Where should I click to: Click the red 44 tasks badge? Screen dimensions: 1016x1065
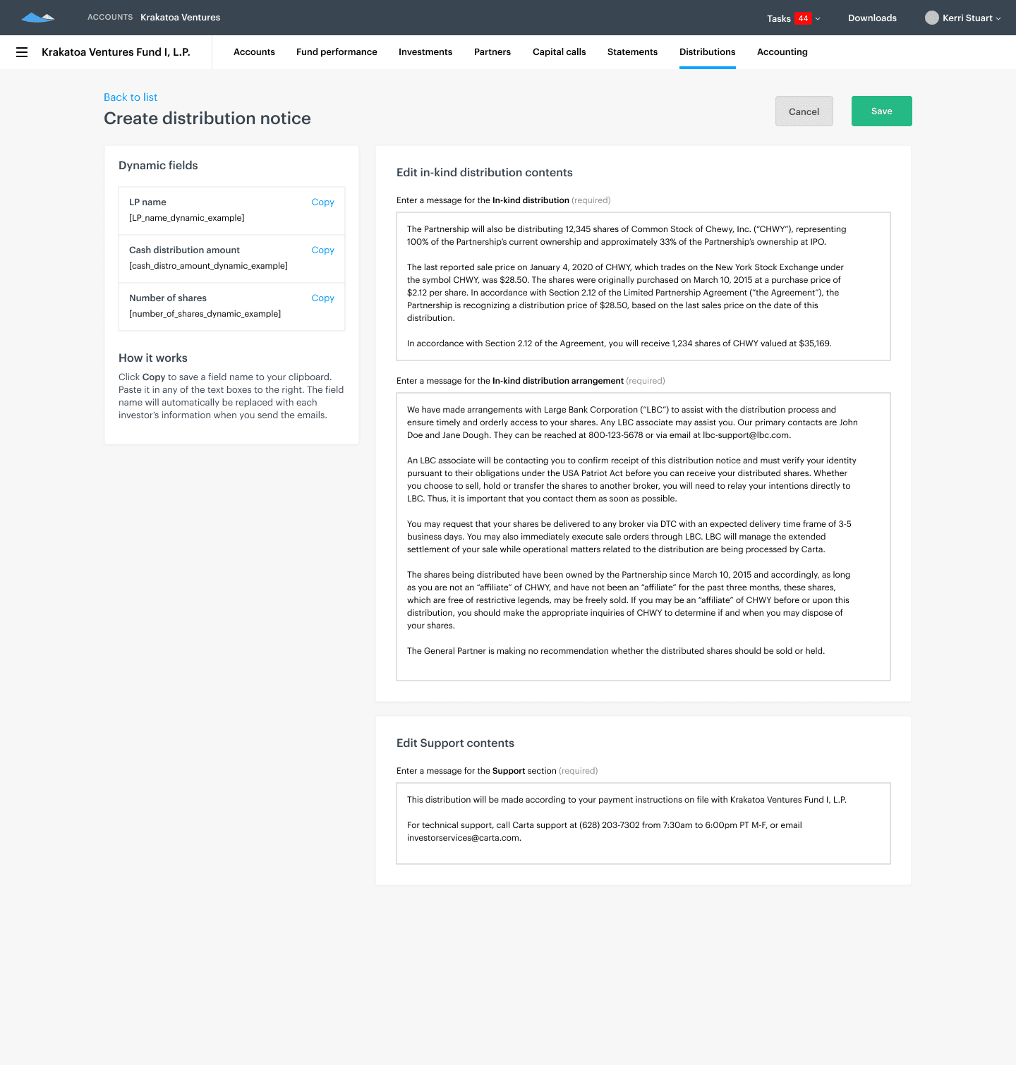point(803,18)
